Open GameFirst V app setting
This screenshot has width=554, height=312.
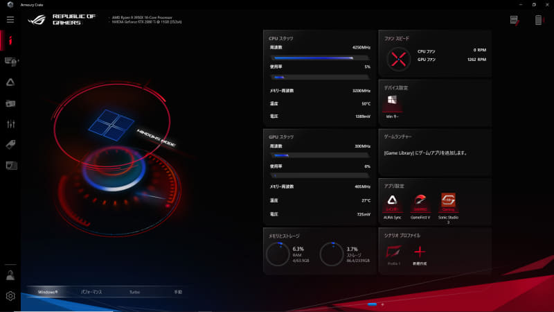tap(420, 207)
